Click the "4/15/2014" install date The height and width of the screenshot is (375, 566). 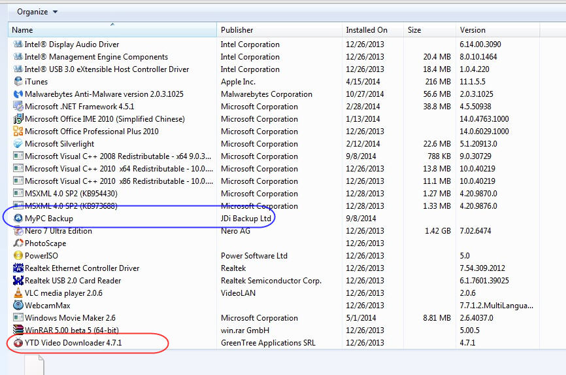click(x=363, y=82)
